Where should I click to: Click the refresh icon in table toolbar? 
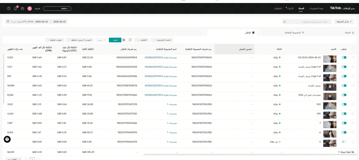[x=130, y=40]
